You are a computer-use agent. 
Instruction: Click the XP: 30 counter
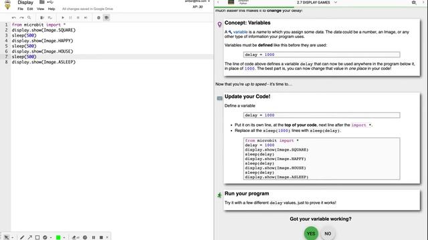(198, 7)
